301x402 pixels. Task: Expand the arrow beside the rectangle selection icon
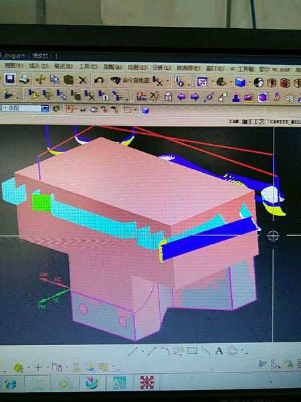pos(135,111)
